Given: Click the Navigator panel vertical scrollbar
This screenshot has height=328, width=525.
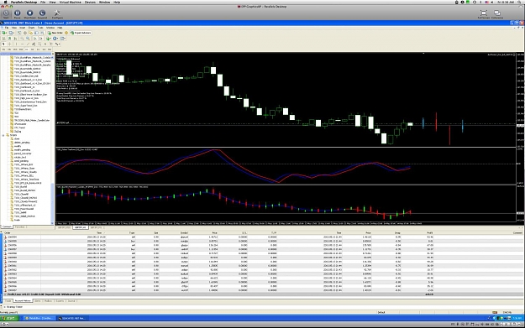Looking at the screenshot, I should coord(52,140).
